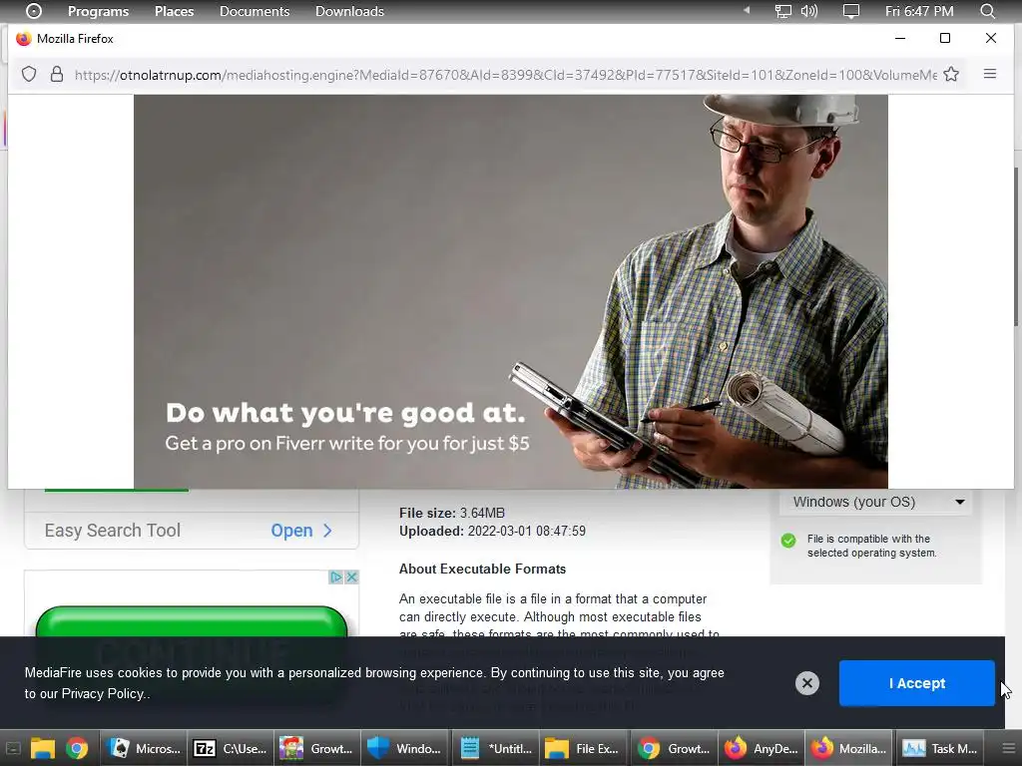Viewport: 1022px width, 766px height.
Task: Switch to the Chrome Growt... taskbar item
Action: click(x=673, y=748)
